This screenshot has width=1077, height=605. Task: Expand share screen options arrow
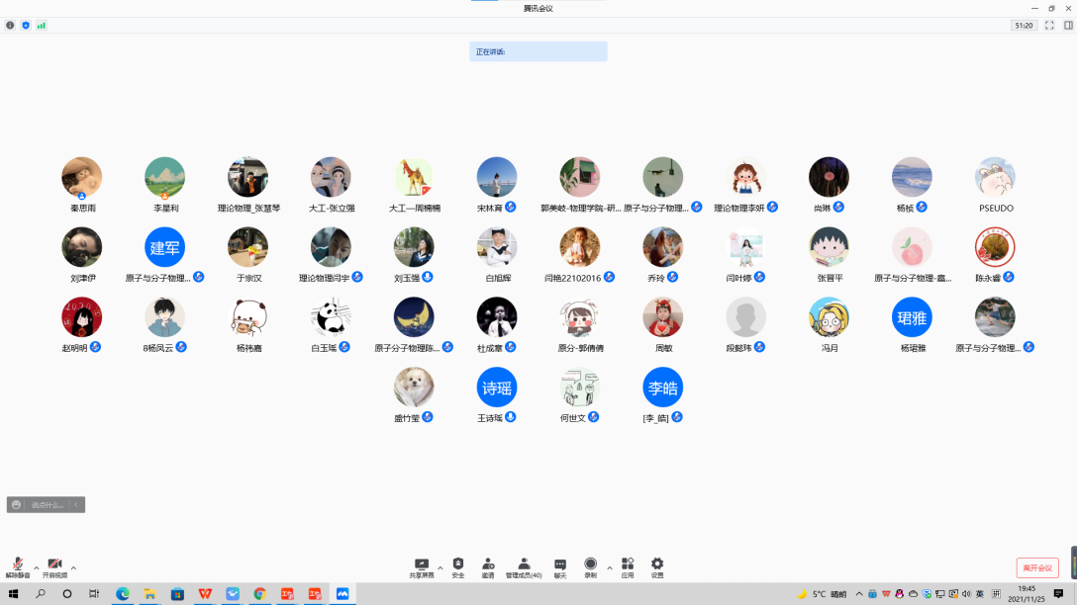click(x=441, y=567)
